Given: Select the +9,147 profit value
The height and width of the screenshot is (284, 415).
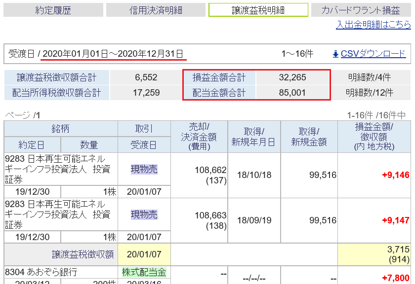Looking at the screenshot, I should (x=396, y=220).
